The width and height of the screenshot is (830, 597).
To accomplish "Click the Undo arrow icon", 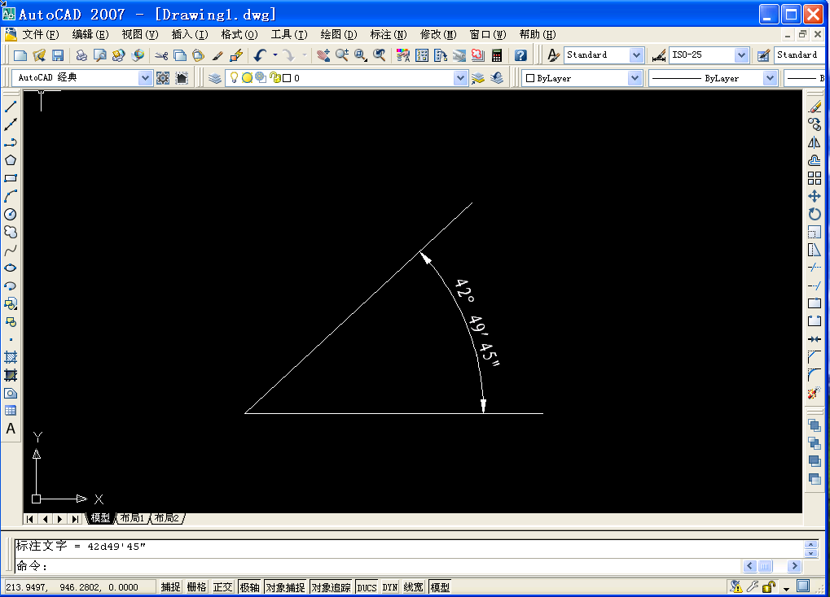I will (x=260, y=55).
